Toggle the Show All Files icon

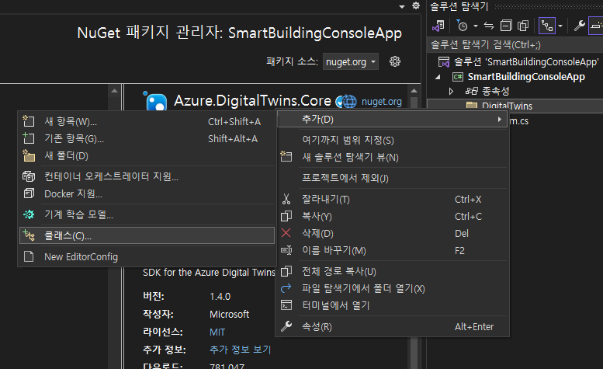point(523,26)
